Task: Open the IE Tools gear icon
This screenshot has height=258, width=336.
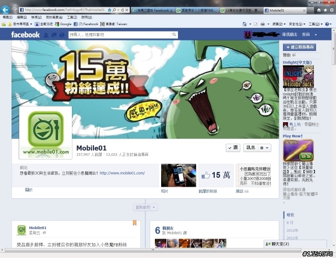Action: coord(332,10)
